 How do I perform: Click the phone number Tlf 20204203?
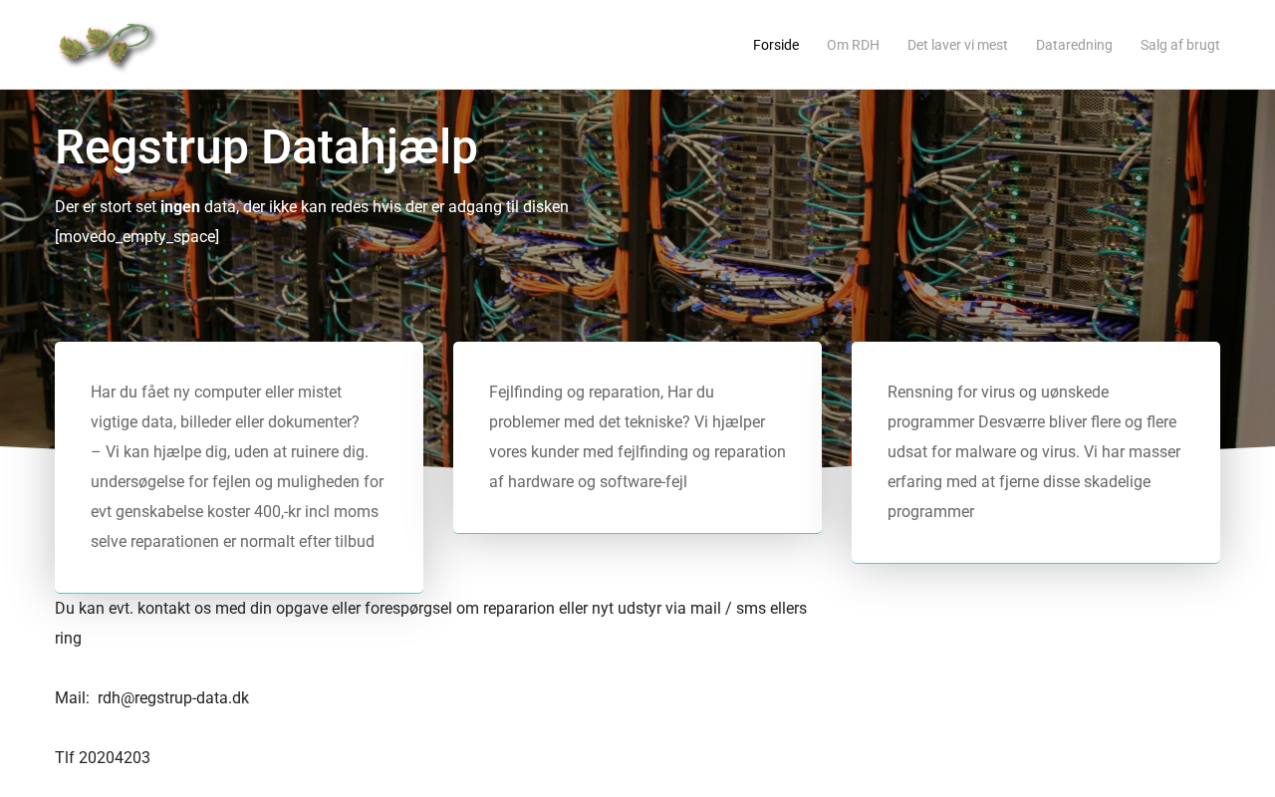pos(103,758)
